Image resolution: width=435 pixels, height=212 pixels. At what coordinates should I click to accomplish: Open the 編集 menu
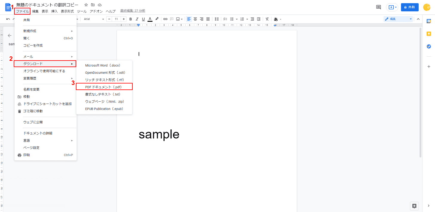tap(35, 11)
